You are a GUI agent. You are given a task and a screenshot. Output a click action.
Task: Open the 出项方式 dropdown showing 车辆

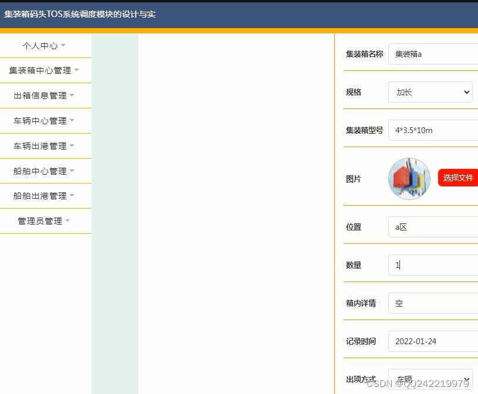430,378
